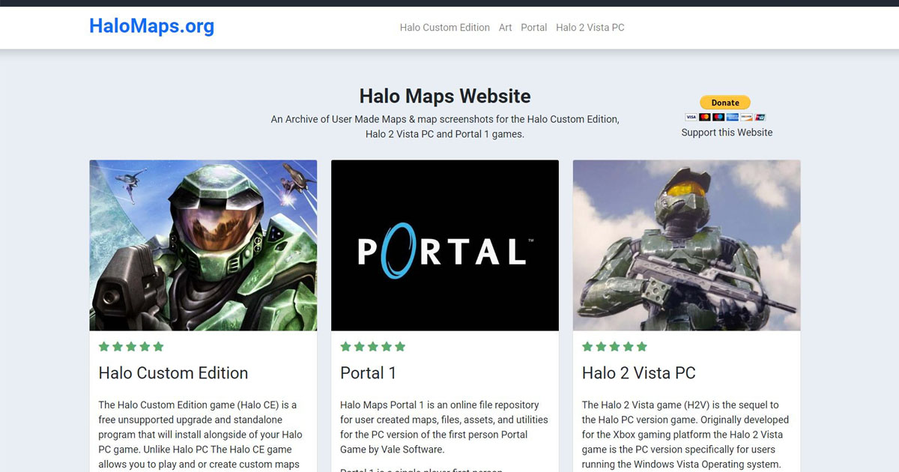Select the Discover card icon
This screenshot has width=899, height=472.
click(x=746, y=117)
